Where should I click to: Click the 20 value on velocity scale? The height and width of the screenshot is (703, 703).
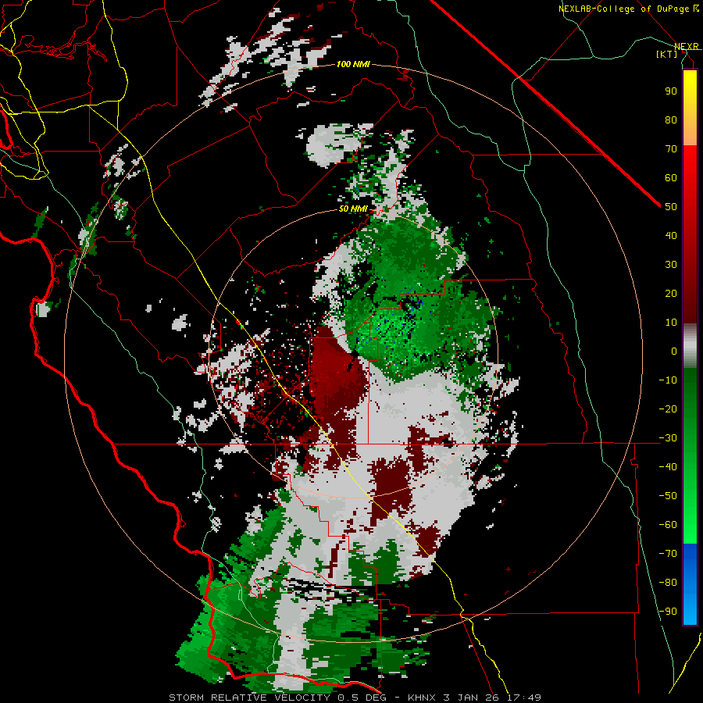tap(671, 294)
